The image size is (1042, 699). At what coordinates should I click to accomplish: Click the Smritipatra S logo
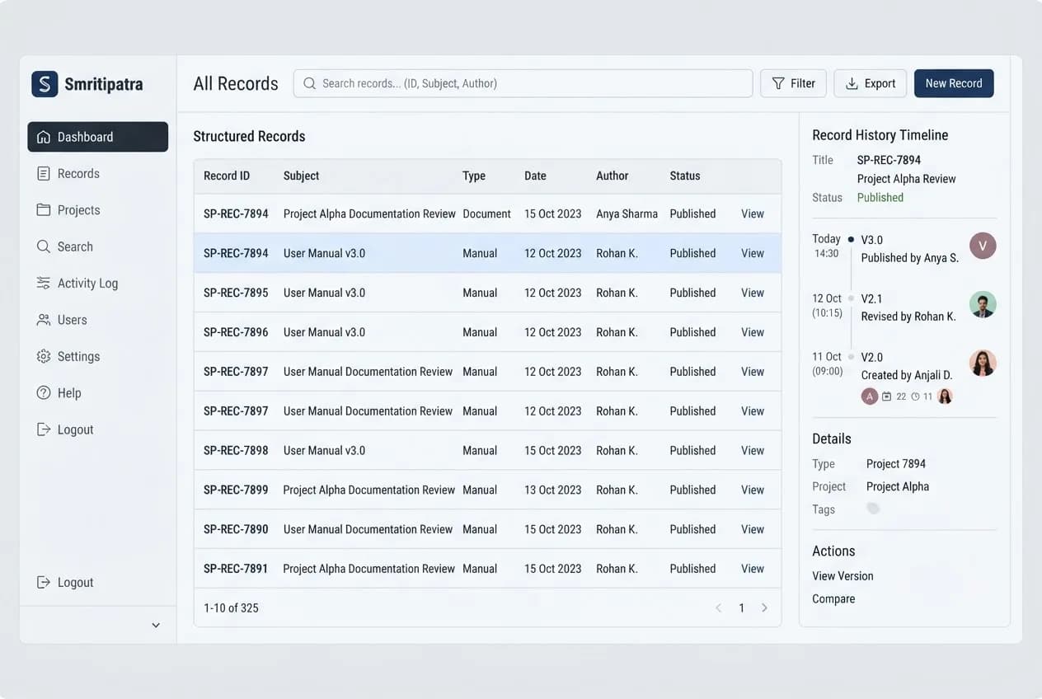[45, 84]
